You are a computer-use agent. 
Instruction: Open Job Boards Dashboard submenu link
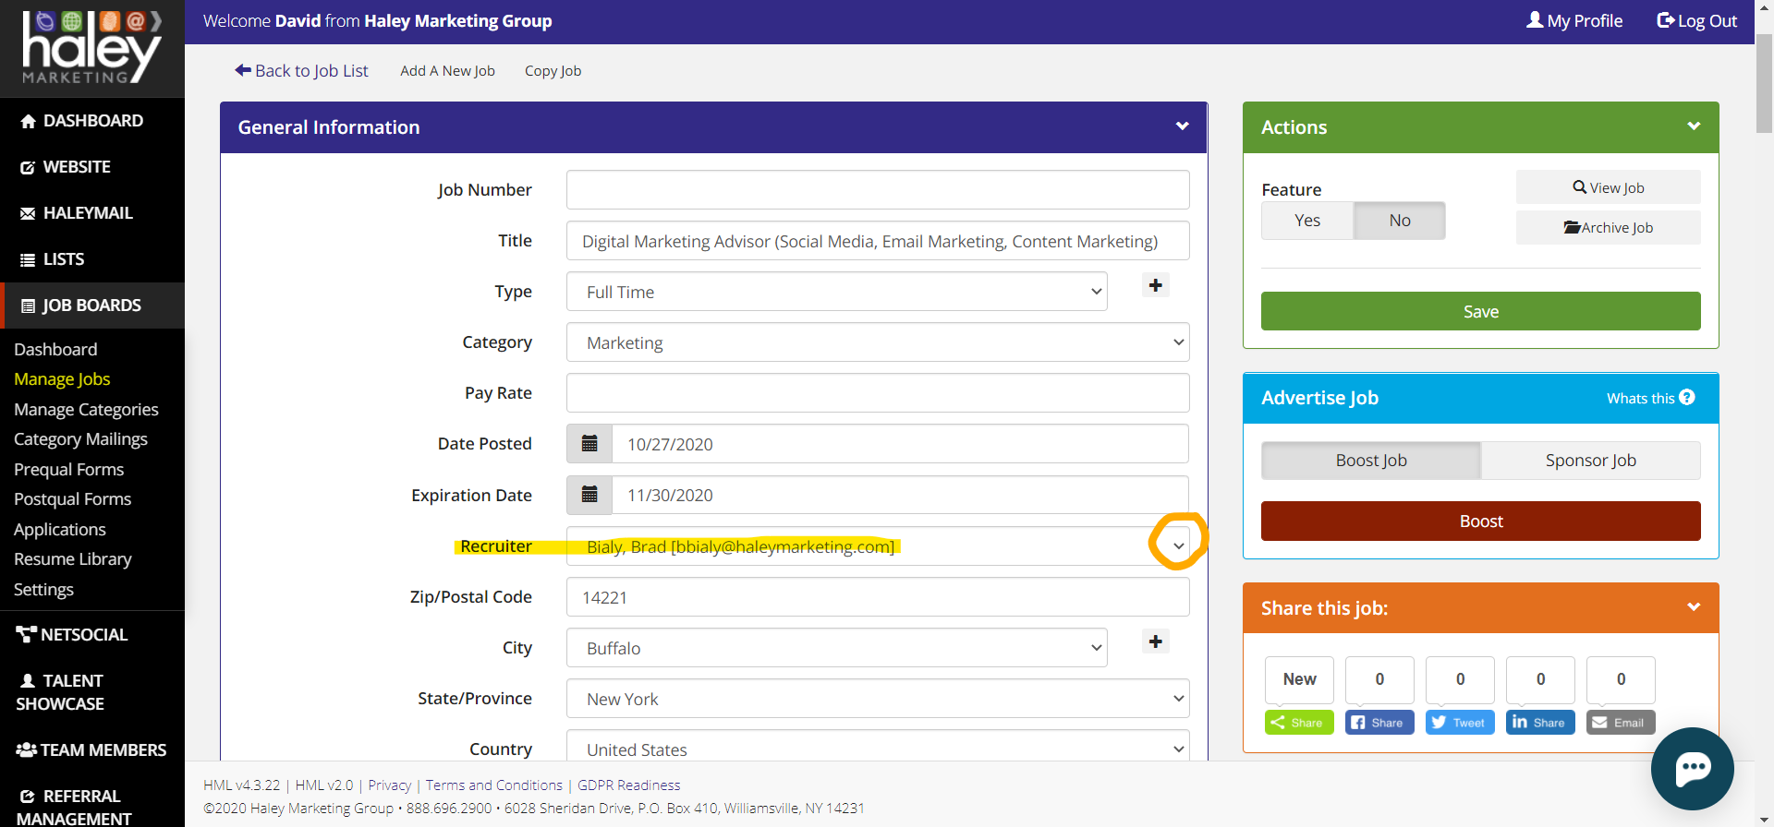coord(55,349)
